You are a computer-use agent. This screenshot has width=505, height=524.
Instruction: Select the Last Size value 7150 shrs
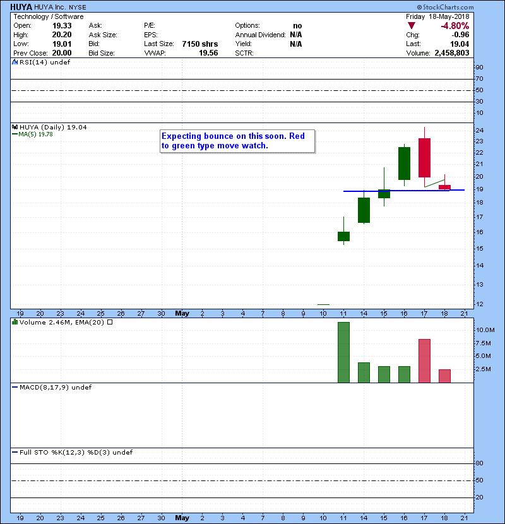(200, 44)
